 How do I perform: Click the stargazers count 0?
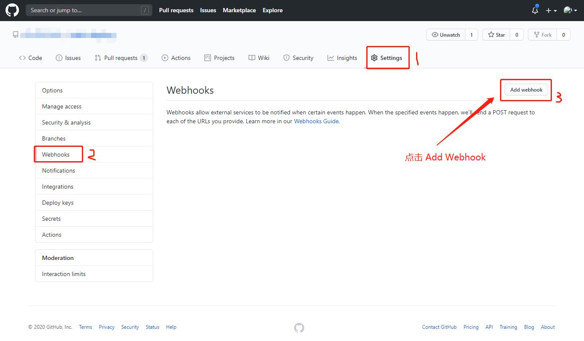tap(516, 35)
